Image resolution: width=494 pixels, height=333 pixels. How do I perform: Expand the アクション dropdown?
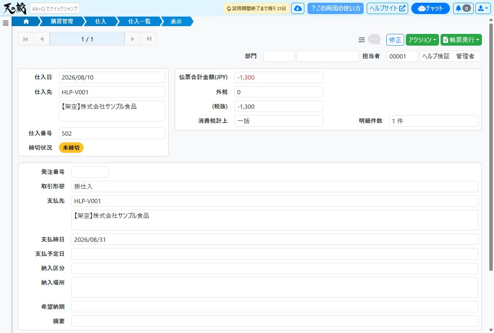click(422, 40)
